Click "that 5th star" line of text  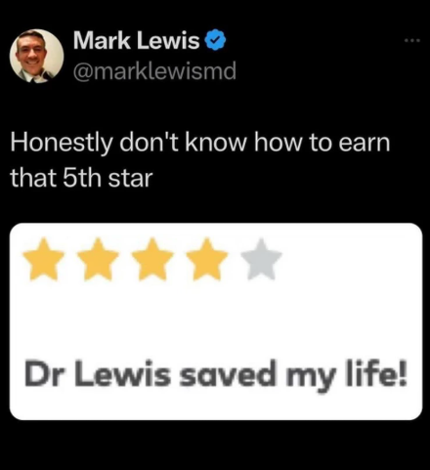click(x=81, y=178)
